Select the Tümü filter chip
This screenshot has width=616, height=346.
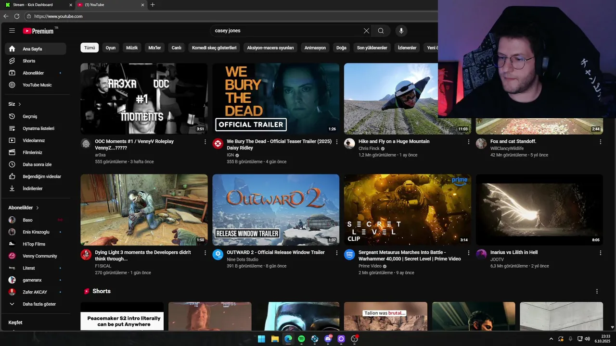[x=90, y=48]
